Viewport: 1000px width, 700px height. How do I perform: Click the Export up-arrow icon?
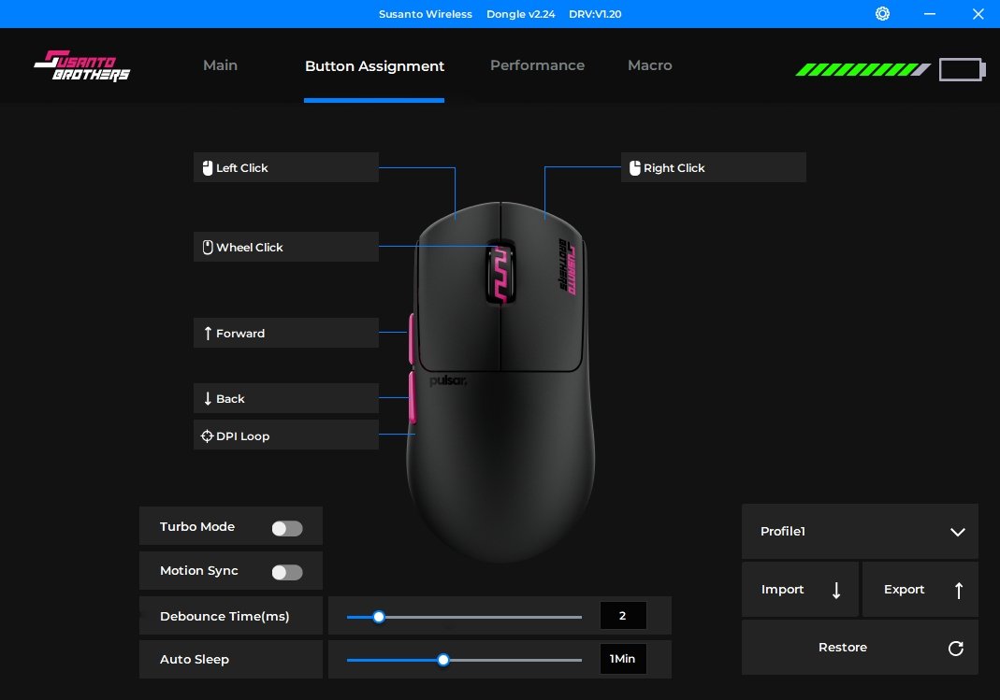point(959,591)
